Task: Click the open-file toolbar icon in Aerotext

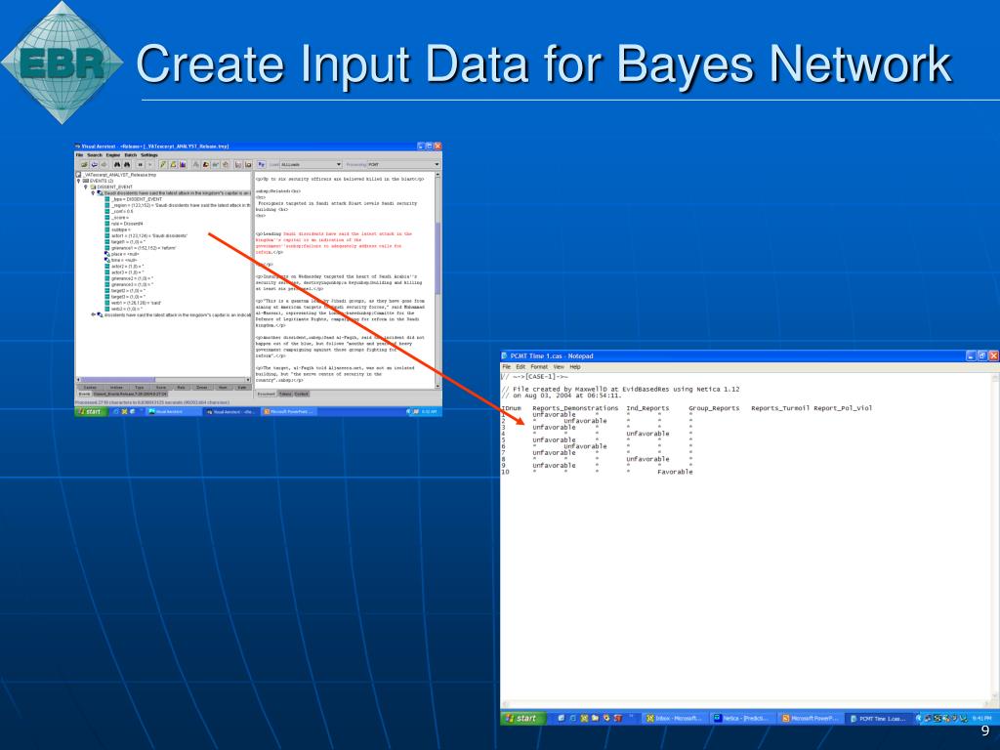Action: click(84, 164)
